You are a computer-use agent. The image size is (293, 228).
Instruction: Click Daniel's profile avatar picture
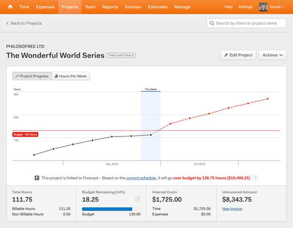263,7
